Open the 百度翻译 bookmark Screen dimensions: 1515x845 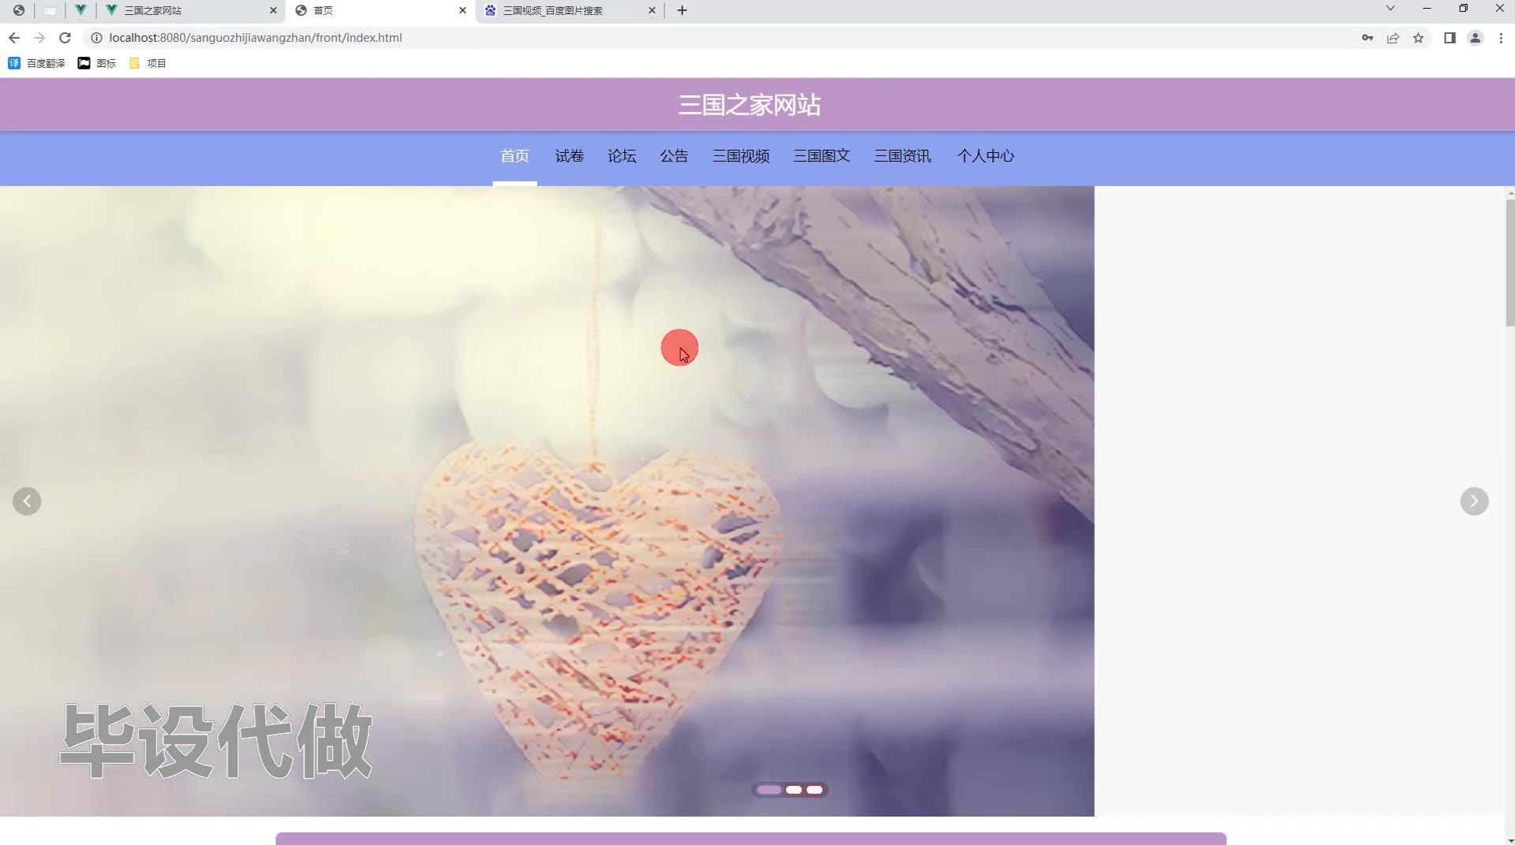pos(36,63)
